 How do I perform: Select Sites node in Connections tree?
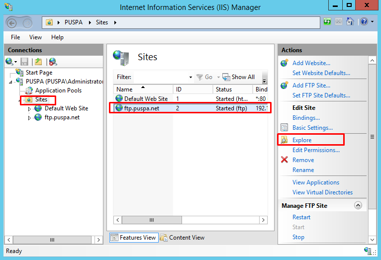41,99
